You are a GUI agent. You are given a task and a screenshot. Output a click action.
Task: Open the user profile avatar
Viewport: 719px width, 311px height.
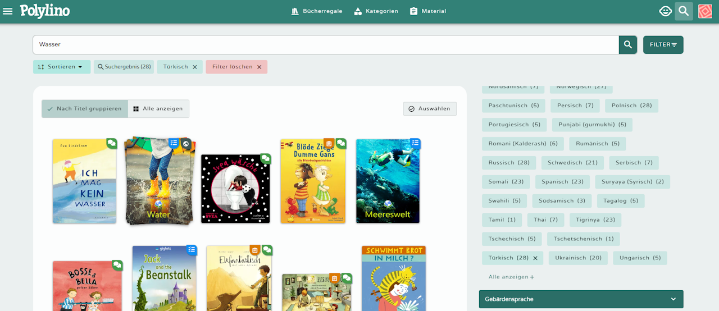coord(706,11)
